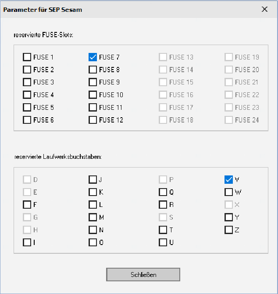Check the FUSE 9 checkbox
Screen dimensions: 278x294
point(93,82)
